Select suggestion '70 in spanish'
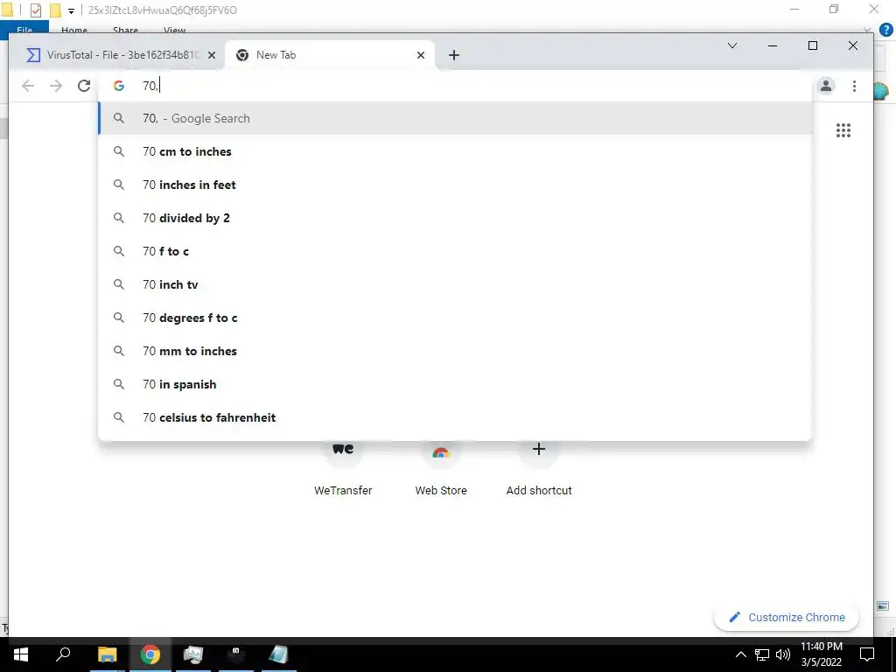The width and height of the screenshot is (896, 672). pyautogui.click(x=455, y=384)
